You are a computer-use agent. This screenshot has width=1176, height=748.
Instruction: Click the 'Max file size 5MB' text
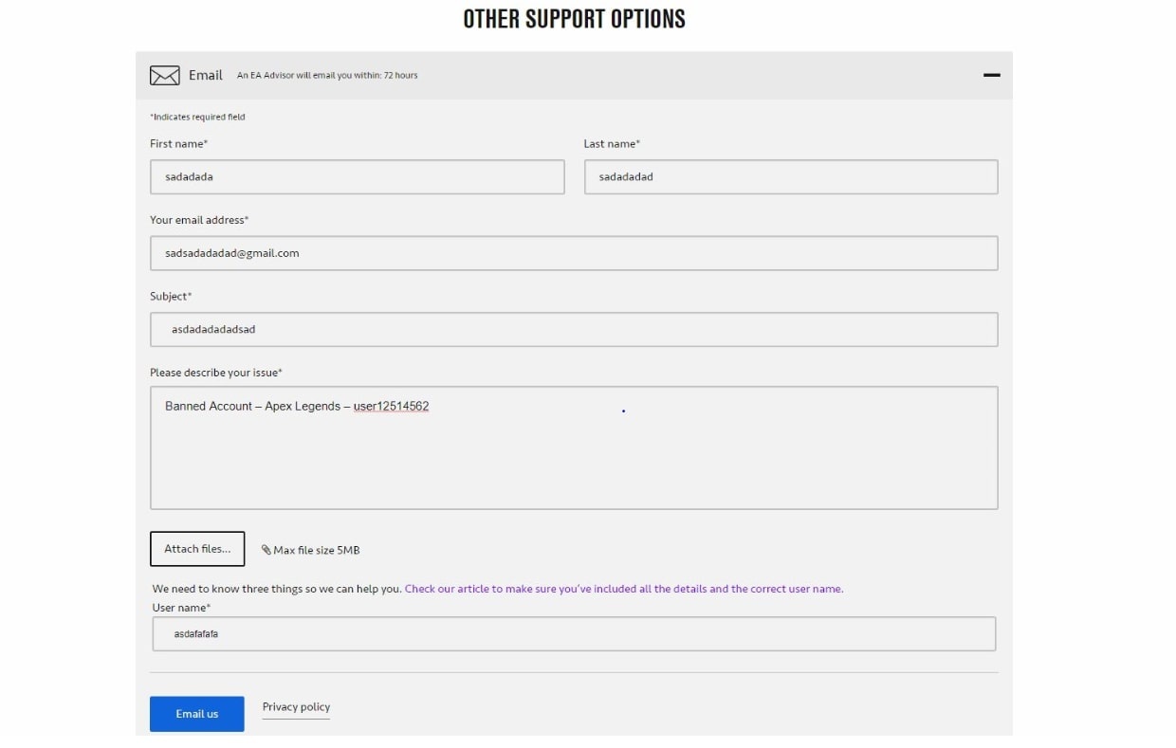[316, 550]
